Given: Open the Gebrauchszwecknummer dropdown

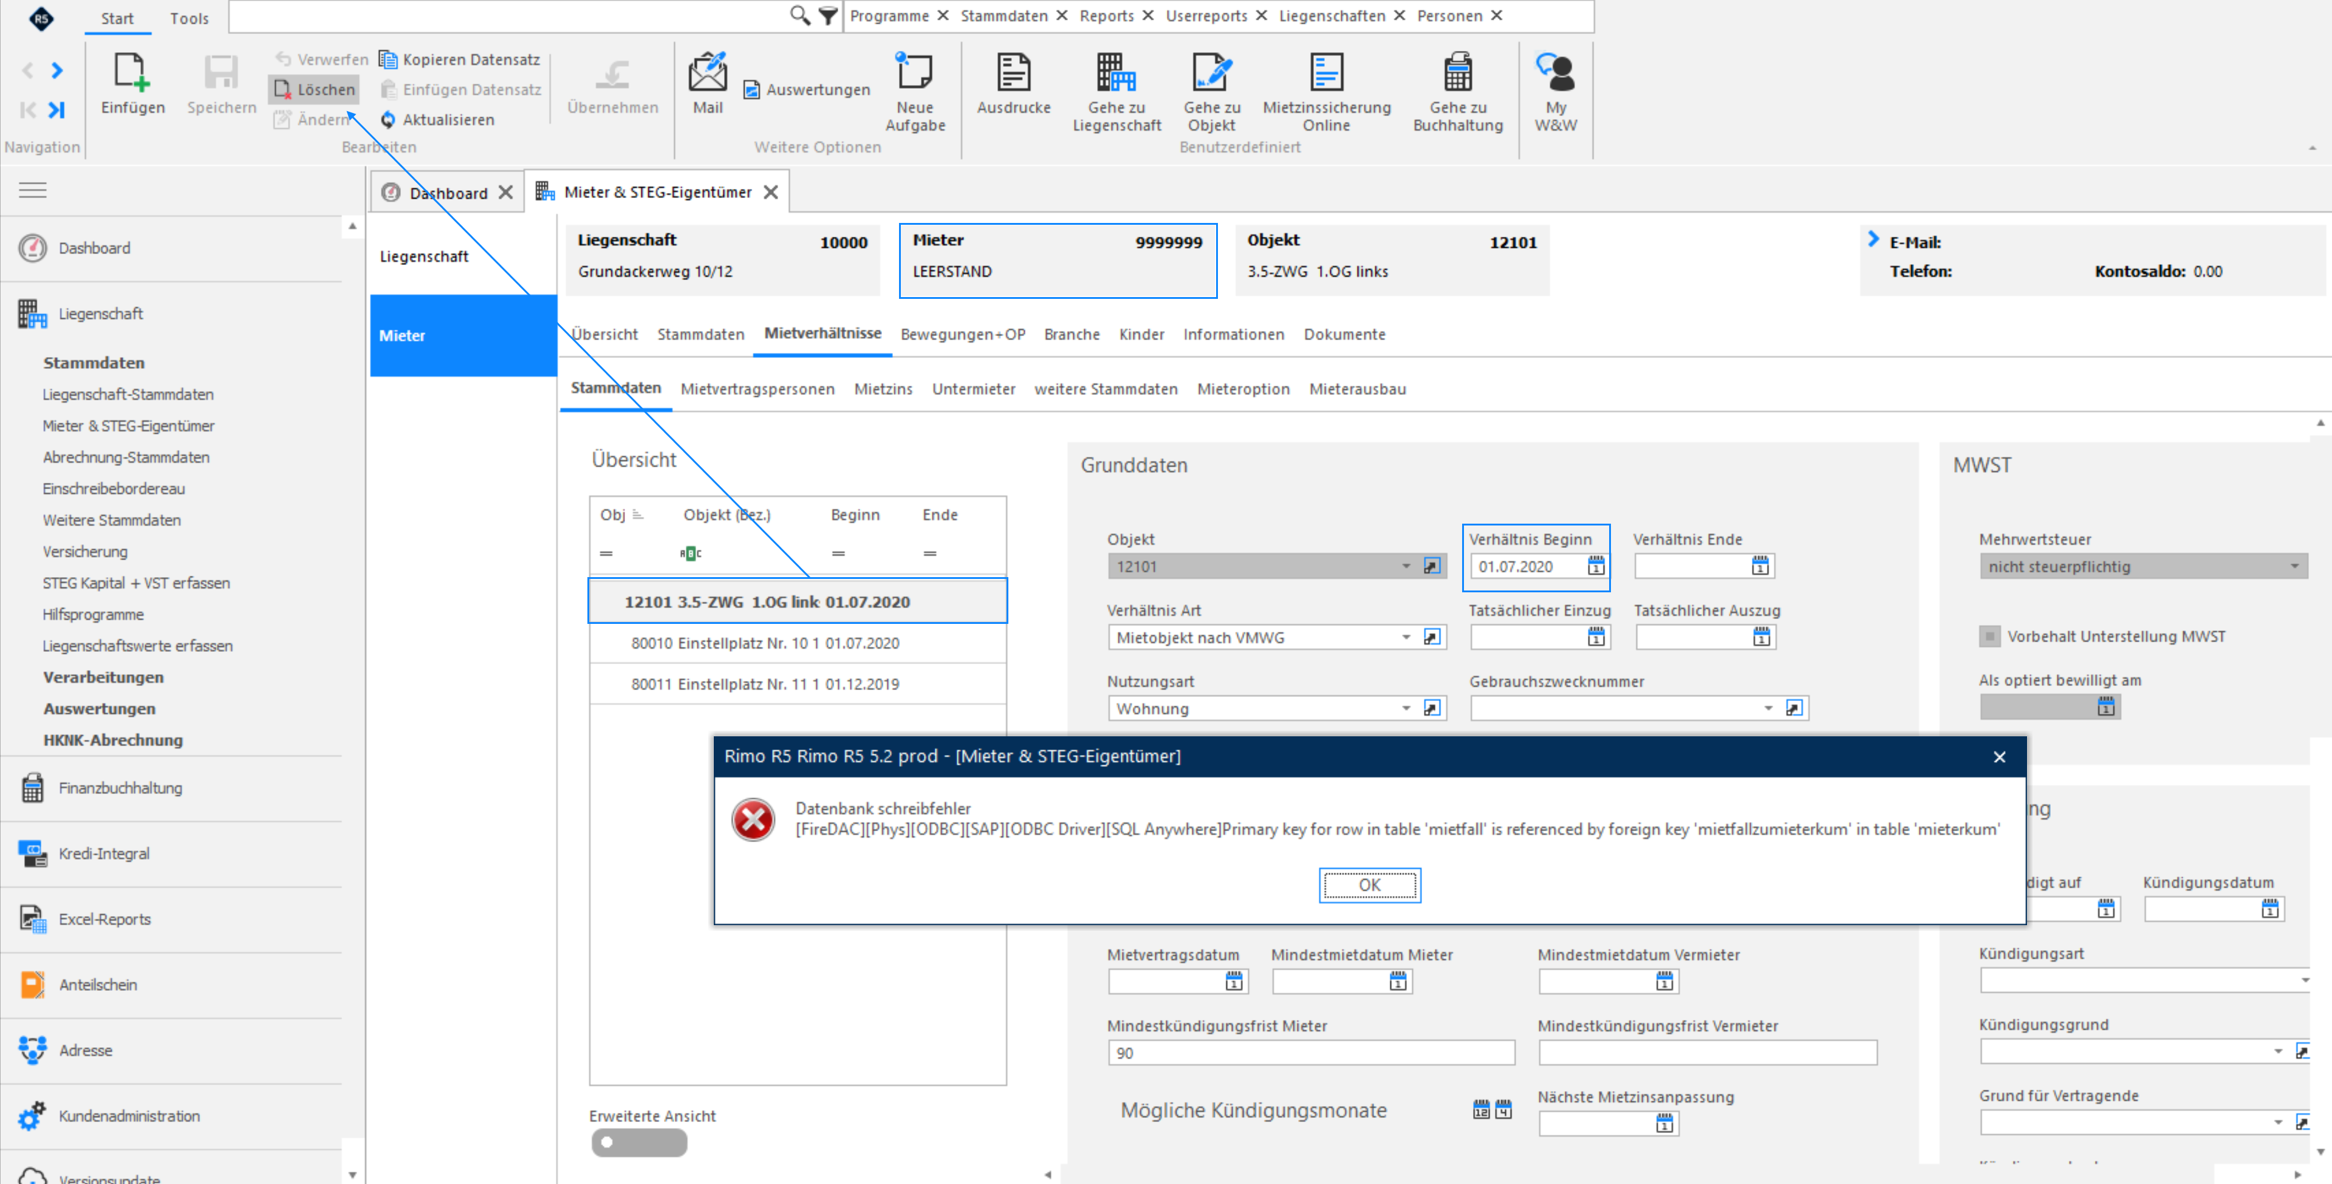Looking at the screenshot, I should pos(1767,708).
